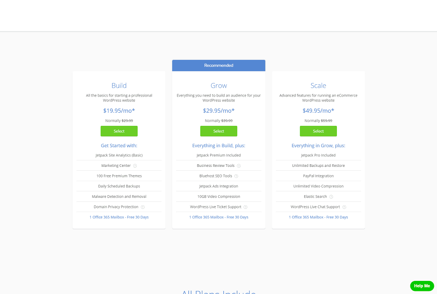Open the Bluehost SEO Tools help icon
The image size is (437, 294).
point(236,176)
